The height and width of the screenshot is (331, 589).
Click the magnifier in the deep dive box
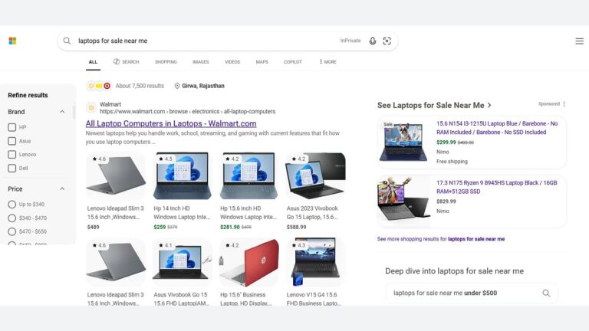pyautogui.click(x=546, y=293)
